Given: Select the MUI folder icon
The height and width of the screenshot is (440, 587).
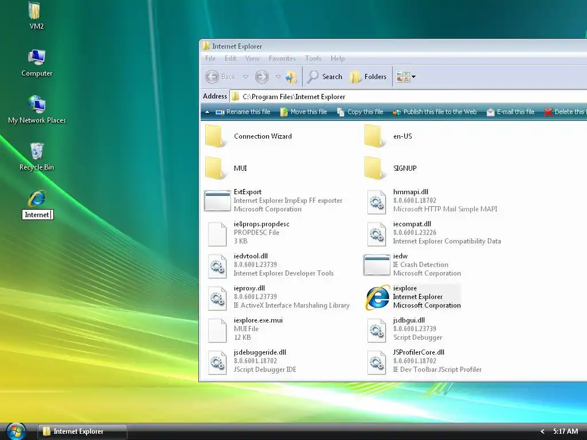Looking at the screenshot, I should pyautogui.click(x=216, y=168).
